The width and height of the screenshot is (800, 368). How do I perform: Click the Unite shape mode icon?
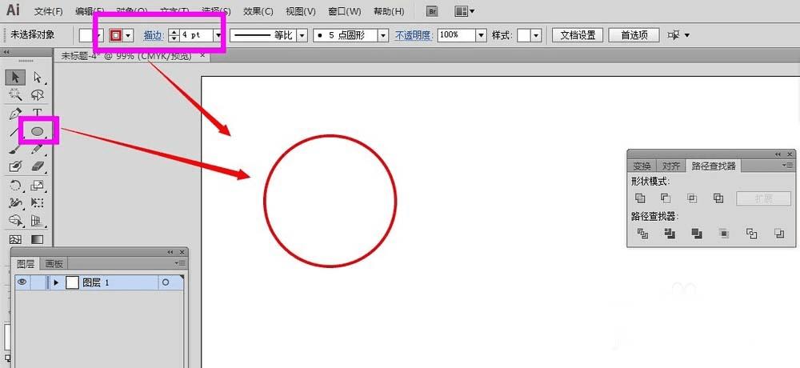pyautogui.click(x=640, y=198)
